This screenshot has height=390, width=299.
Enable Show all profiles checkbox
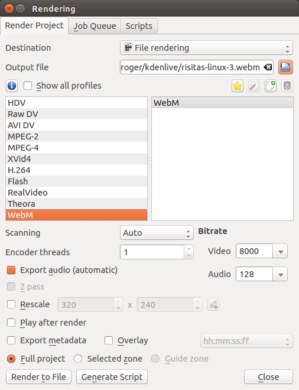tap(28, 86)
